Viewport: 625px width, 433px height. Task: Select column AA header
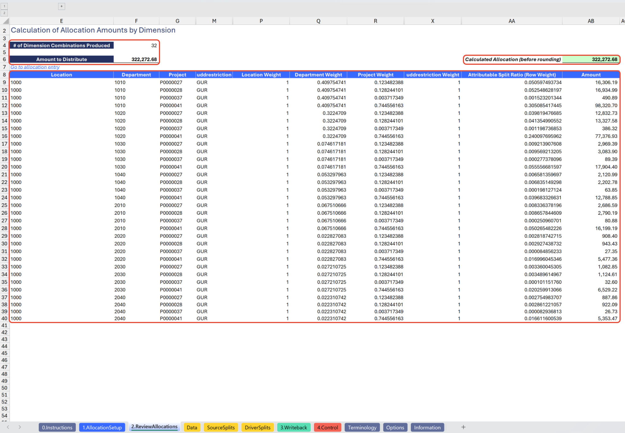pyautogui.click(x=511, y=21)
